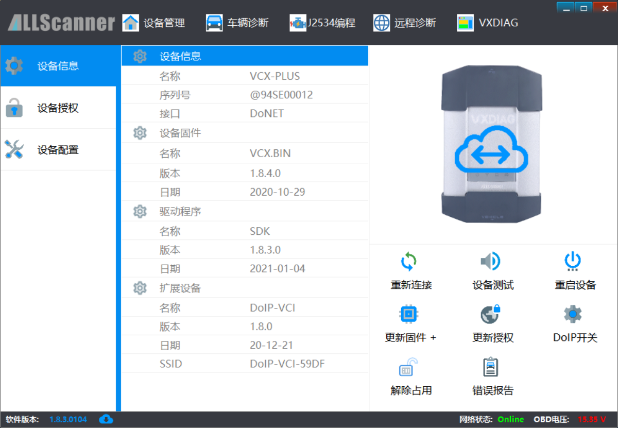618x428 pixels.
Task: Click the gear icon beside 扩展设备
Action: coord(140,288)
